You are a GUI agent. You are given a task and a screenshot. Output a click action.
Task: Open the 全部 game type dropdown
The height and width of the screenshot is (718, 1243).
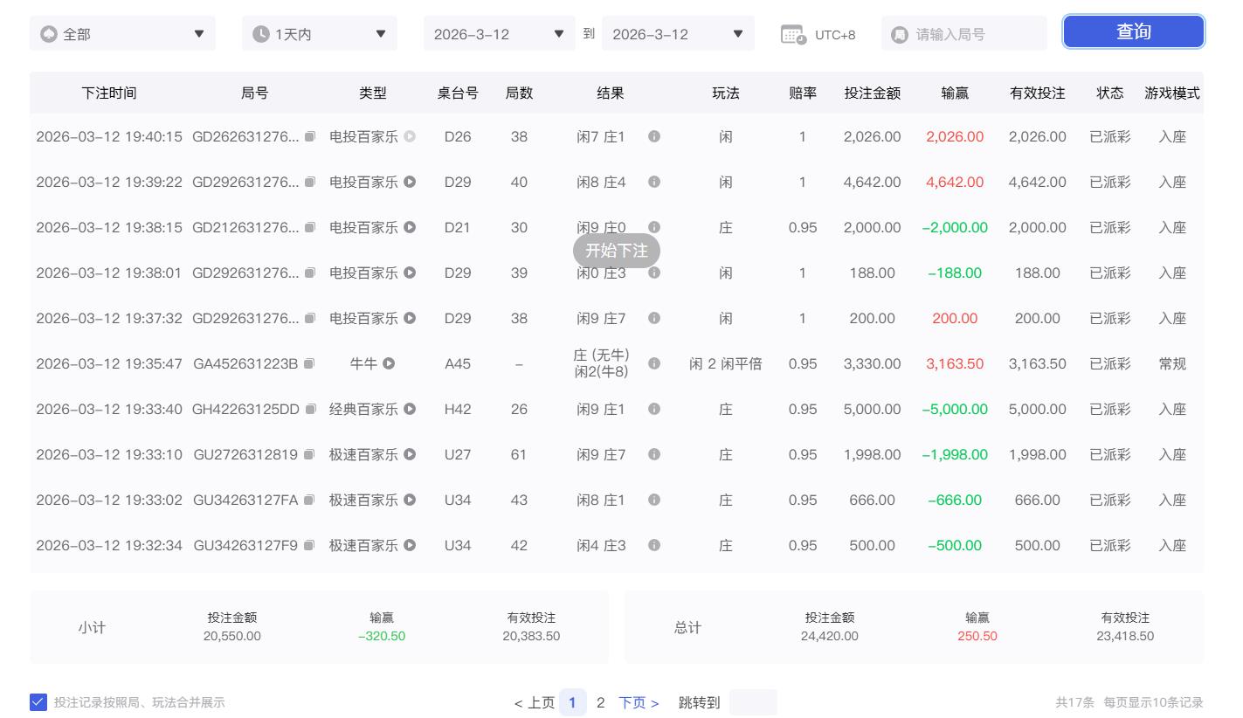122,33
